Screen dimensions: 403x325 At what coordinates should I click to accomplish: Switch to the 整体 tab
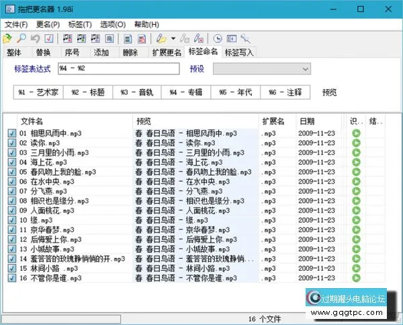point(14,52)
